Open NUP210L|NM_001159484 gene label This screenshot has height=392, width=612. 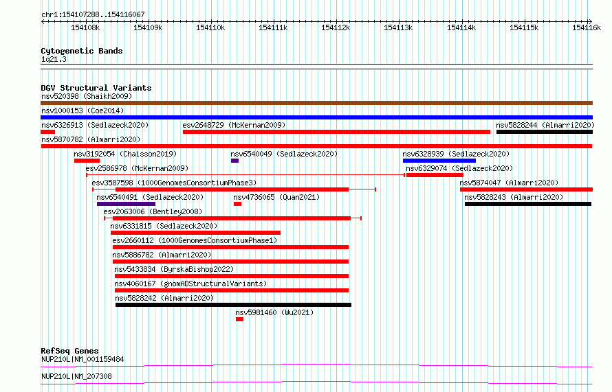pyautogui.click(x=83, y=359)
